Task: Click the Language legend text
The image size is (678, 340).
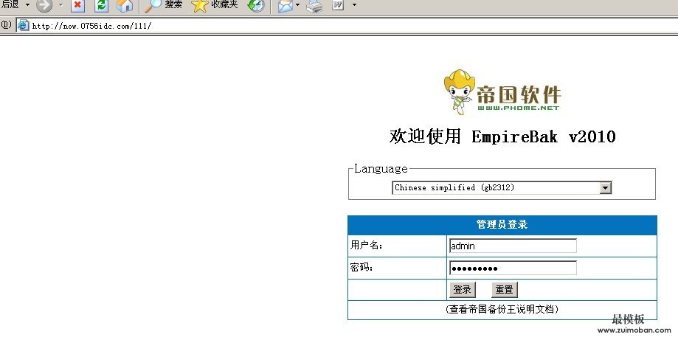Action: [381, 168]
